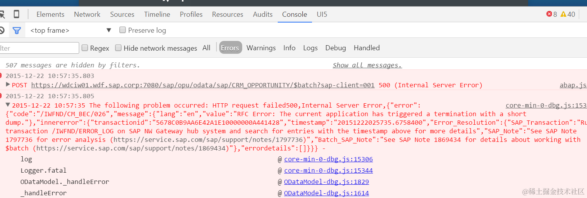Switch to the Audits tab
Image resolution: width=587 pixels, height=198 pixels.
[x=262, y=14]
